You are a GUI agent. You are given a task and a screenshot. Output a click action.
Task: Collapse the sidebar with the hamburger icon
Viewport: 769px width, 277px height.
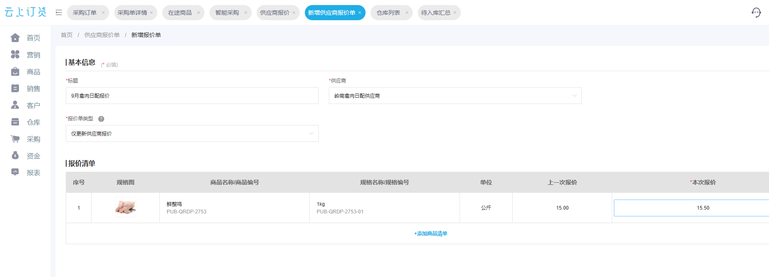pos(59,13)
